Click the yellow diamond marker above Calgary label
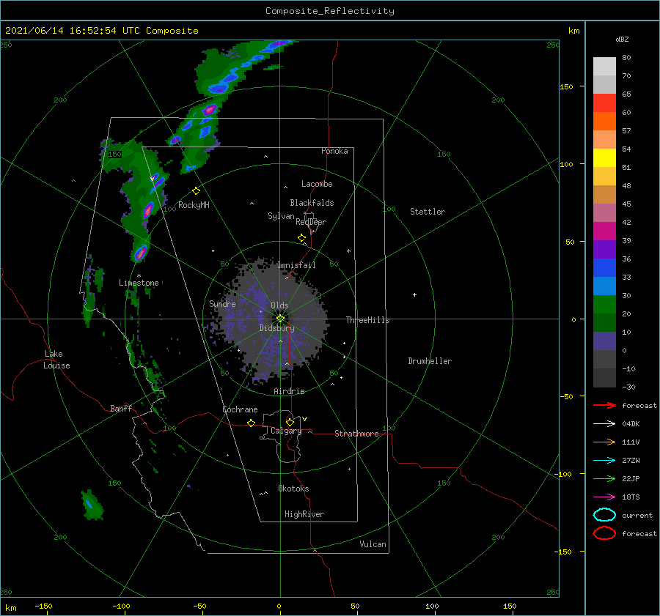 click(290, 422)
